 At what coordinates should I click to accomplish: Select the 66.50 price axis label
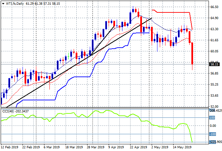tap(214, 7)
